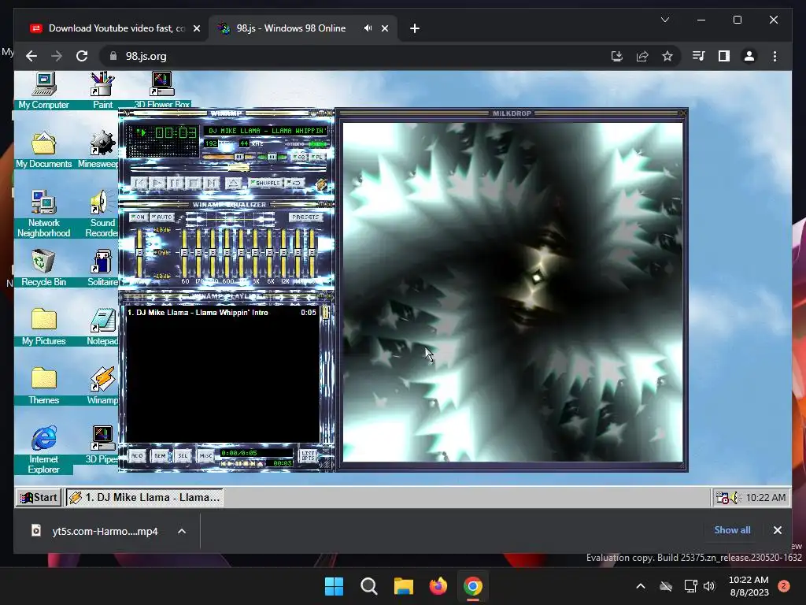Viewport: 806px width, 605px height.
Task: Skip to next track in Winamp
Action: tap(211, 183)
